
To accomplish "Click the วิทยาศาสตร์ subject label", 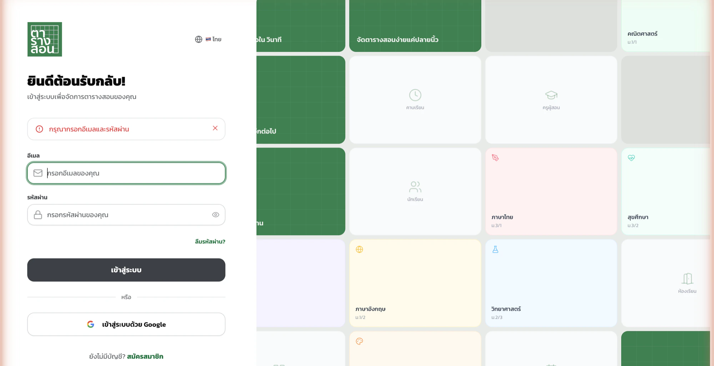I will [x=506, y=309].
